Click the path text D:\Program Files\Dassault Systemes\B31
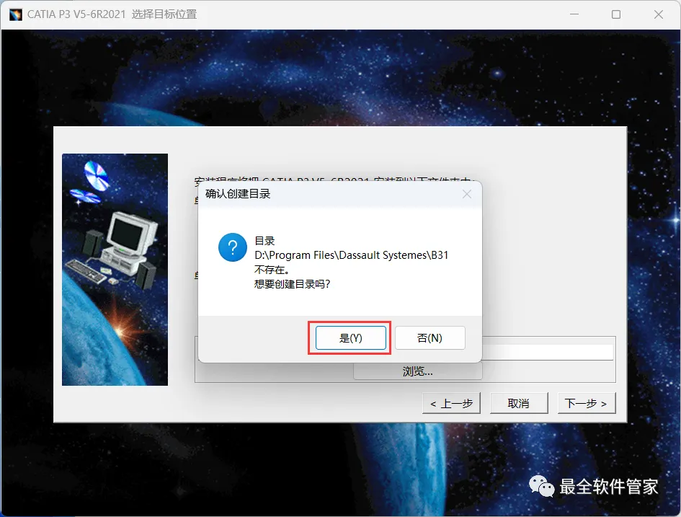Screen dimensions: 681x517 pos(352,255)
